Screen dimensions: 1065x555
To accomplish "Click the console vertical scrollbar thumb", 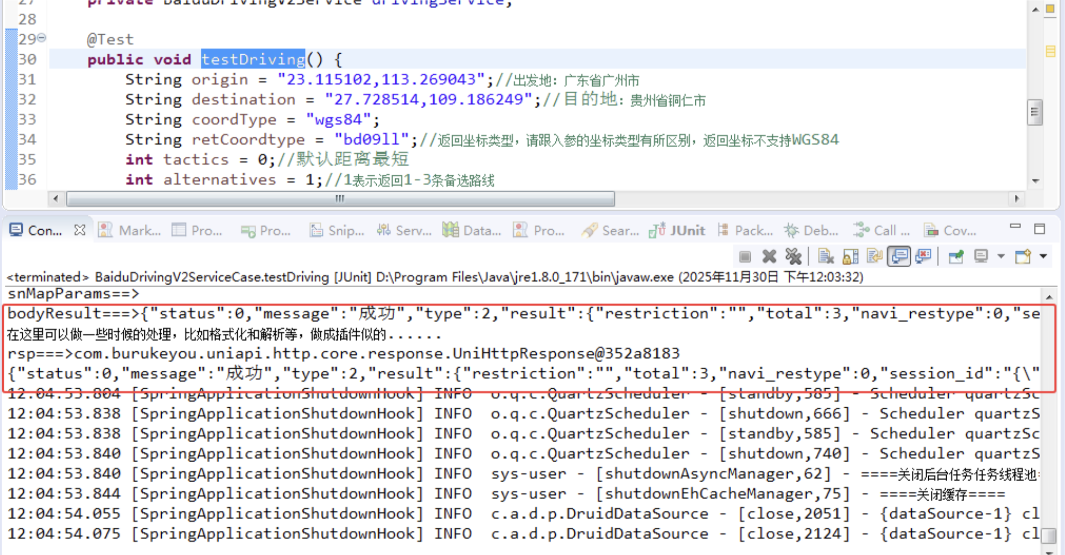I will point(1049,535).
